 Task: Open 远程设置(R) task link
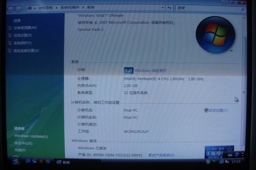coord(23,35)
